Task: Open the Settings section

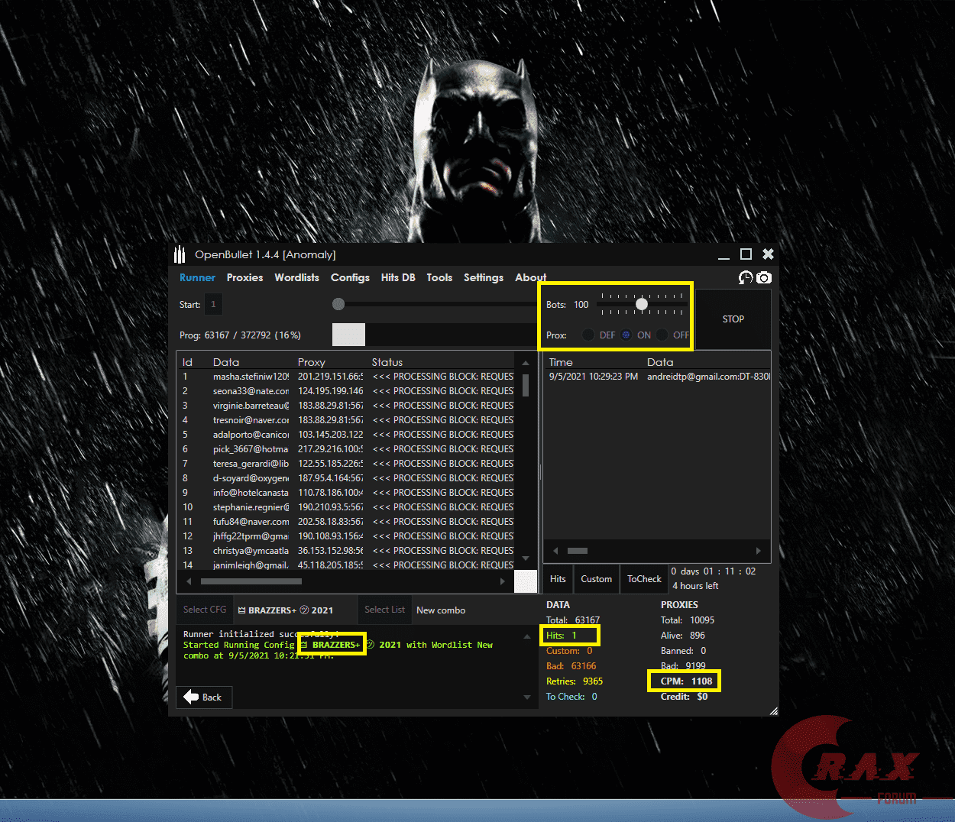Action: [484, 277]
